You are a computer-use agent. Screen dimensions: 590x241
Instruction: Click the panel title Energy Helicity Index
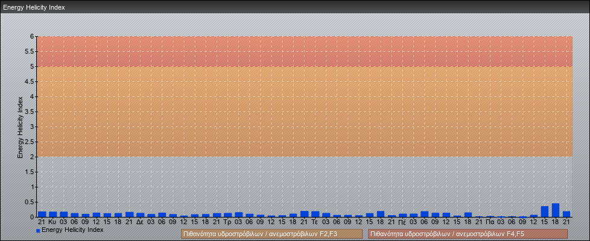click(x=34, y=7)
